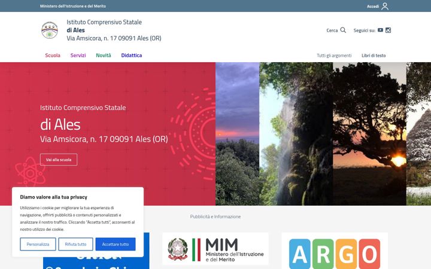
Task: Click the Accedi login text
Action: tap(373, 7)
